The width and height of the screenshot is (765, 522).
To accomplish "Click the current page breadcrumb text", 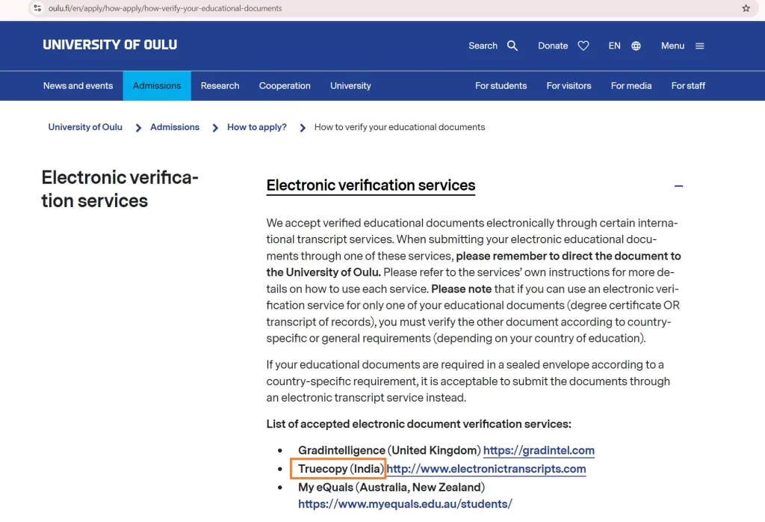I will click(x=400, y=127).
